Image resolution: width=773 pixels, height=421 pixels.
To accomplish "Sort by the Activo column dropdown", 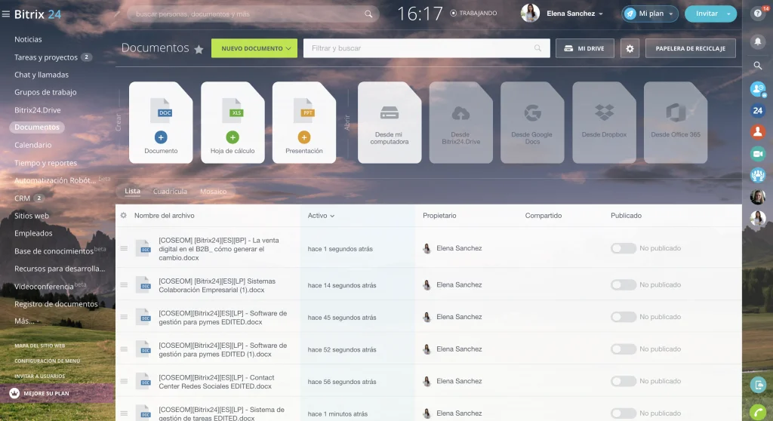I will (321, 216).
